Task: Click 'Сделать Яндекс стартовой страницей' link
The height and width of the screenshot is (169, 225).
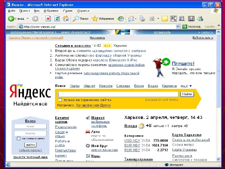Action: [x=36, y=38]
